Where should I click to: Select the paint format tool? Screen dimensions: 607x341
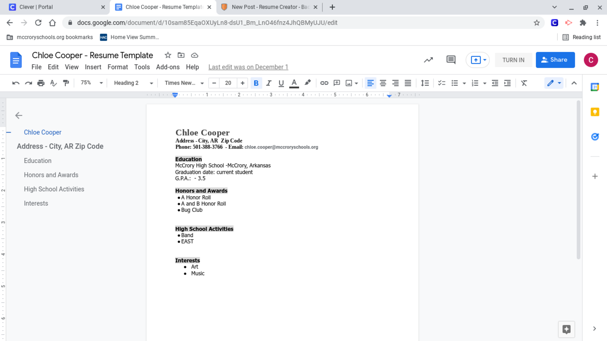(66, 83)
